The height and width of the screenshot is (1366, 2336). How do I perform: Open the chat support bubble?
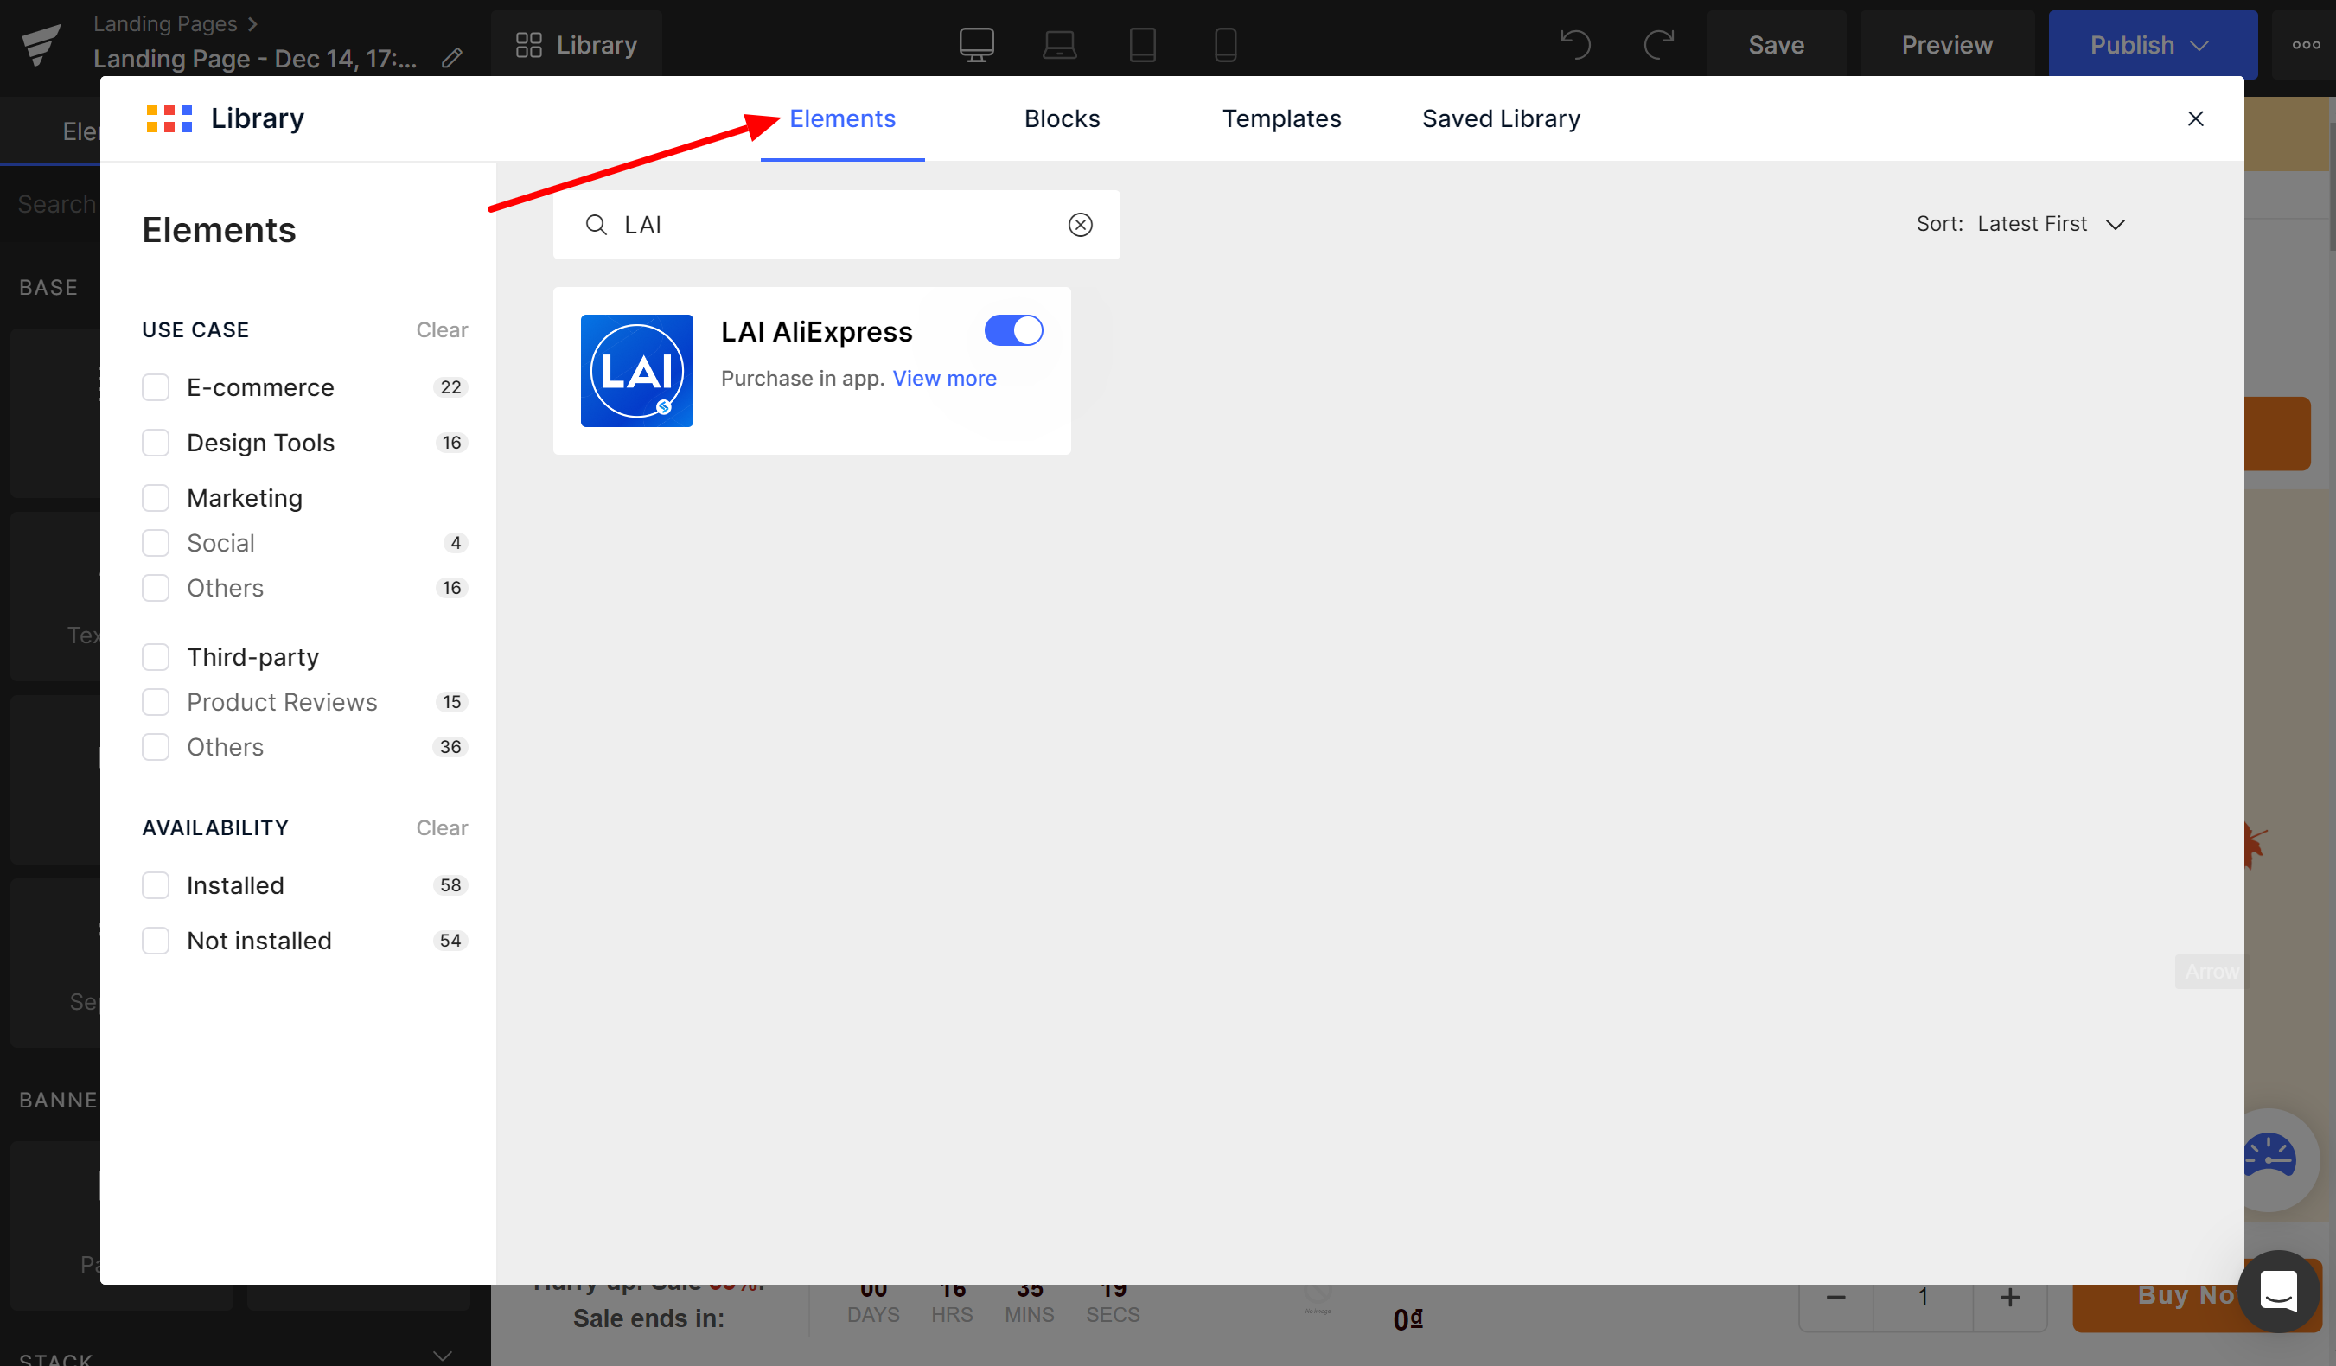[x=2279, y=1291]
